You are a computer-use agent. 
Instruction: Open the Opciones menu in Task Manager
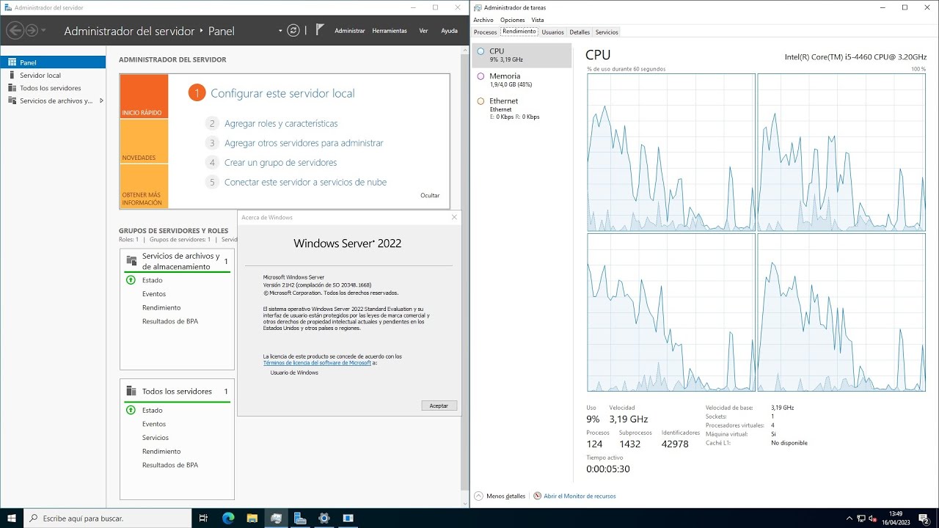point(513,20)
